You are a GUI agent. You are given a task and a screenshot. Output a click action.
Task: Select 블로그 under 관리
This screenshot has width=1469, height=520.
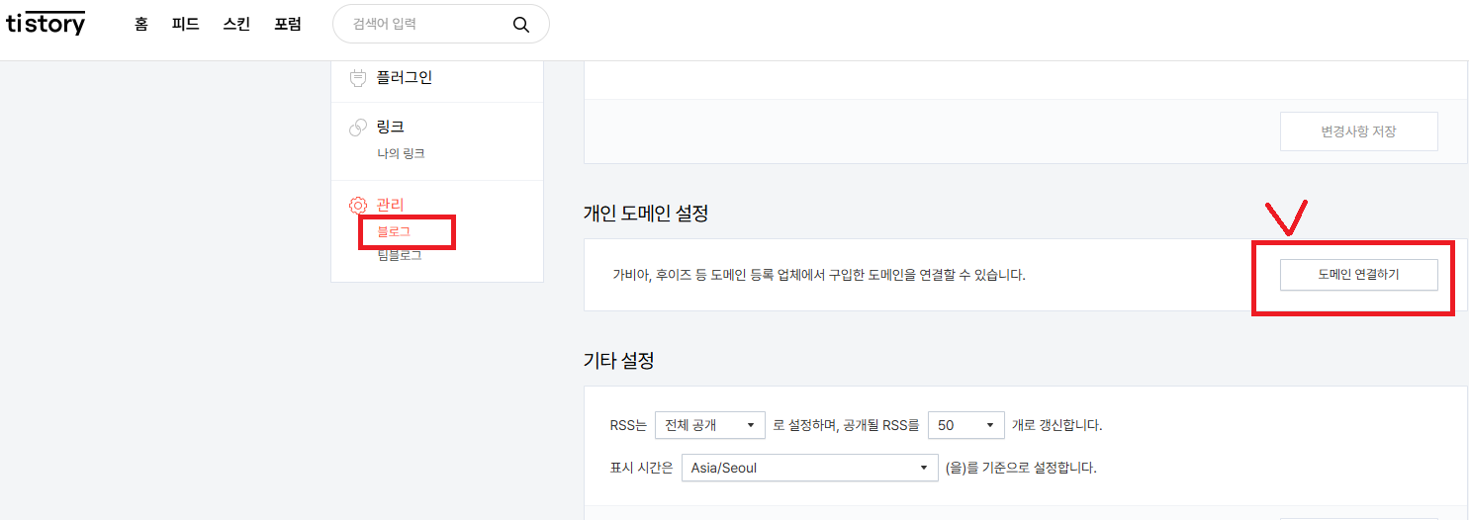click(394, 231)
